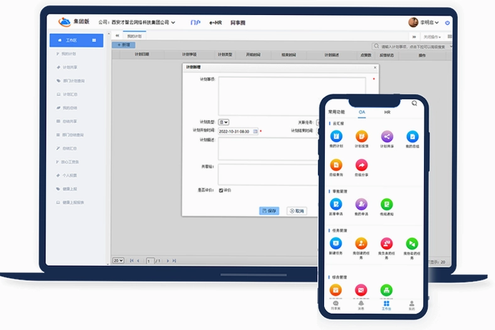Click 计划开始时间 date field

[238, 131]
